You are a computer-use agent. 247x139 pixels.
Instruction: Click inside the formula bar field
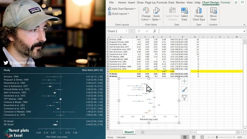(x=201, y=31)
